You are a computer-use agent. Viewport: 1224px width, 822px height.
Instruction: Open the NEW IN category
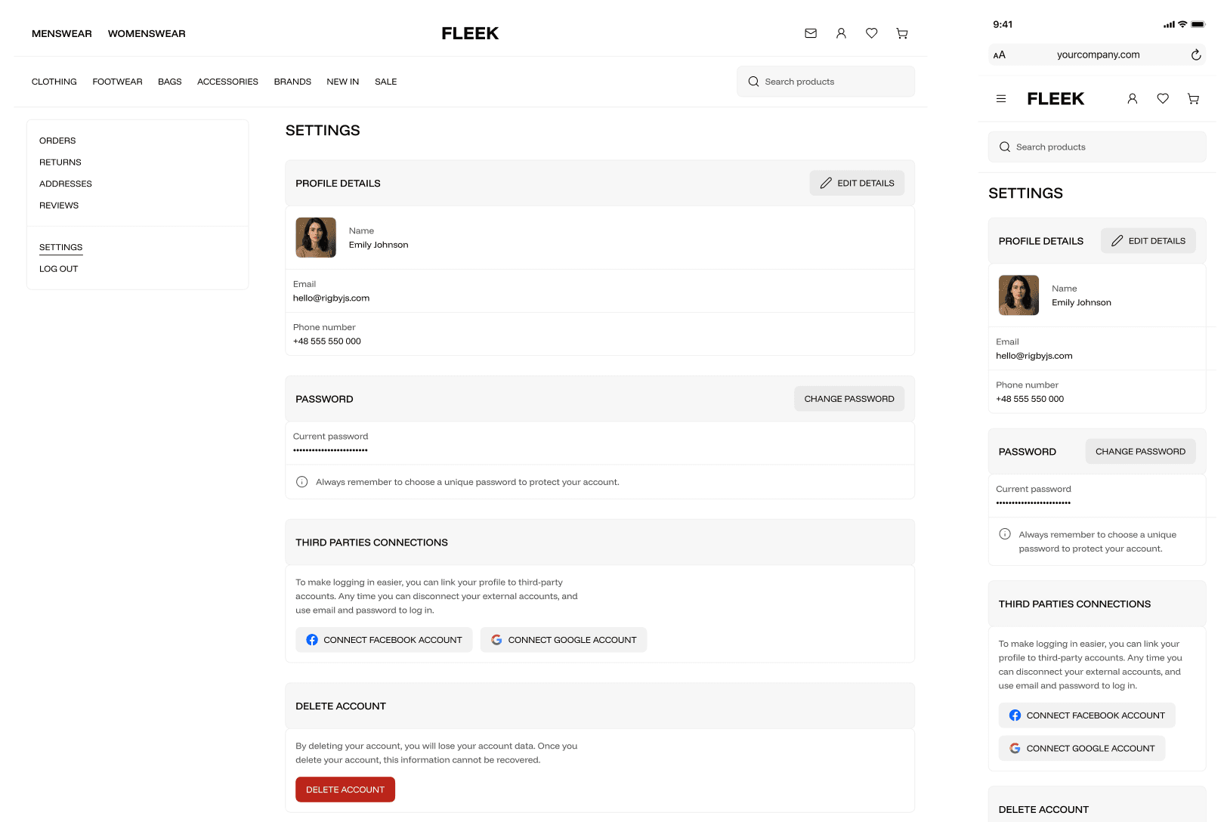coord(343,82)
